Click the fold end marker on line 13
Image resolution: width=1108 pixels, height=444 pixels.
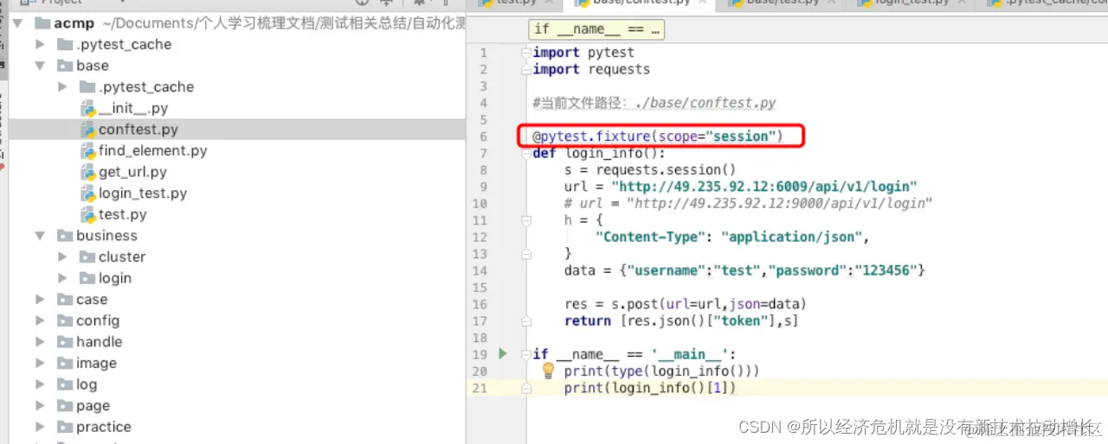point(525,253)
